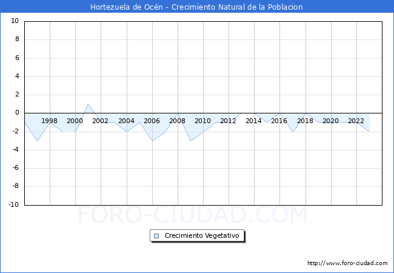The height and width of the screenshot is (273, 394).
Task: Click the 2012 x-axis label
Action: tap(229, 121)
